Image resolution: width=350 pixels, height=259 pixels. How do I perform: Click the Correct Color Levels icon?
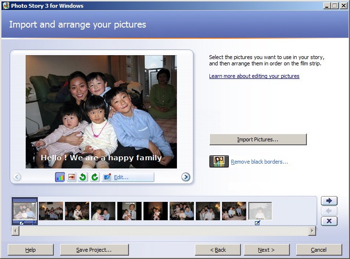[60, 177]
